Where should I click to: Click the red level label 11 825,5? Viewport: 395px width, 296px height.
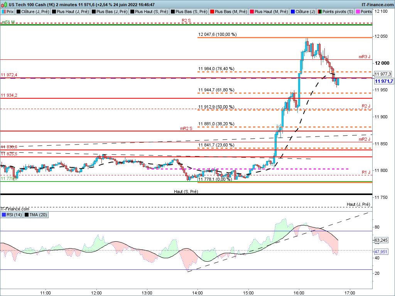click(9, 154)
